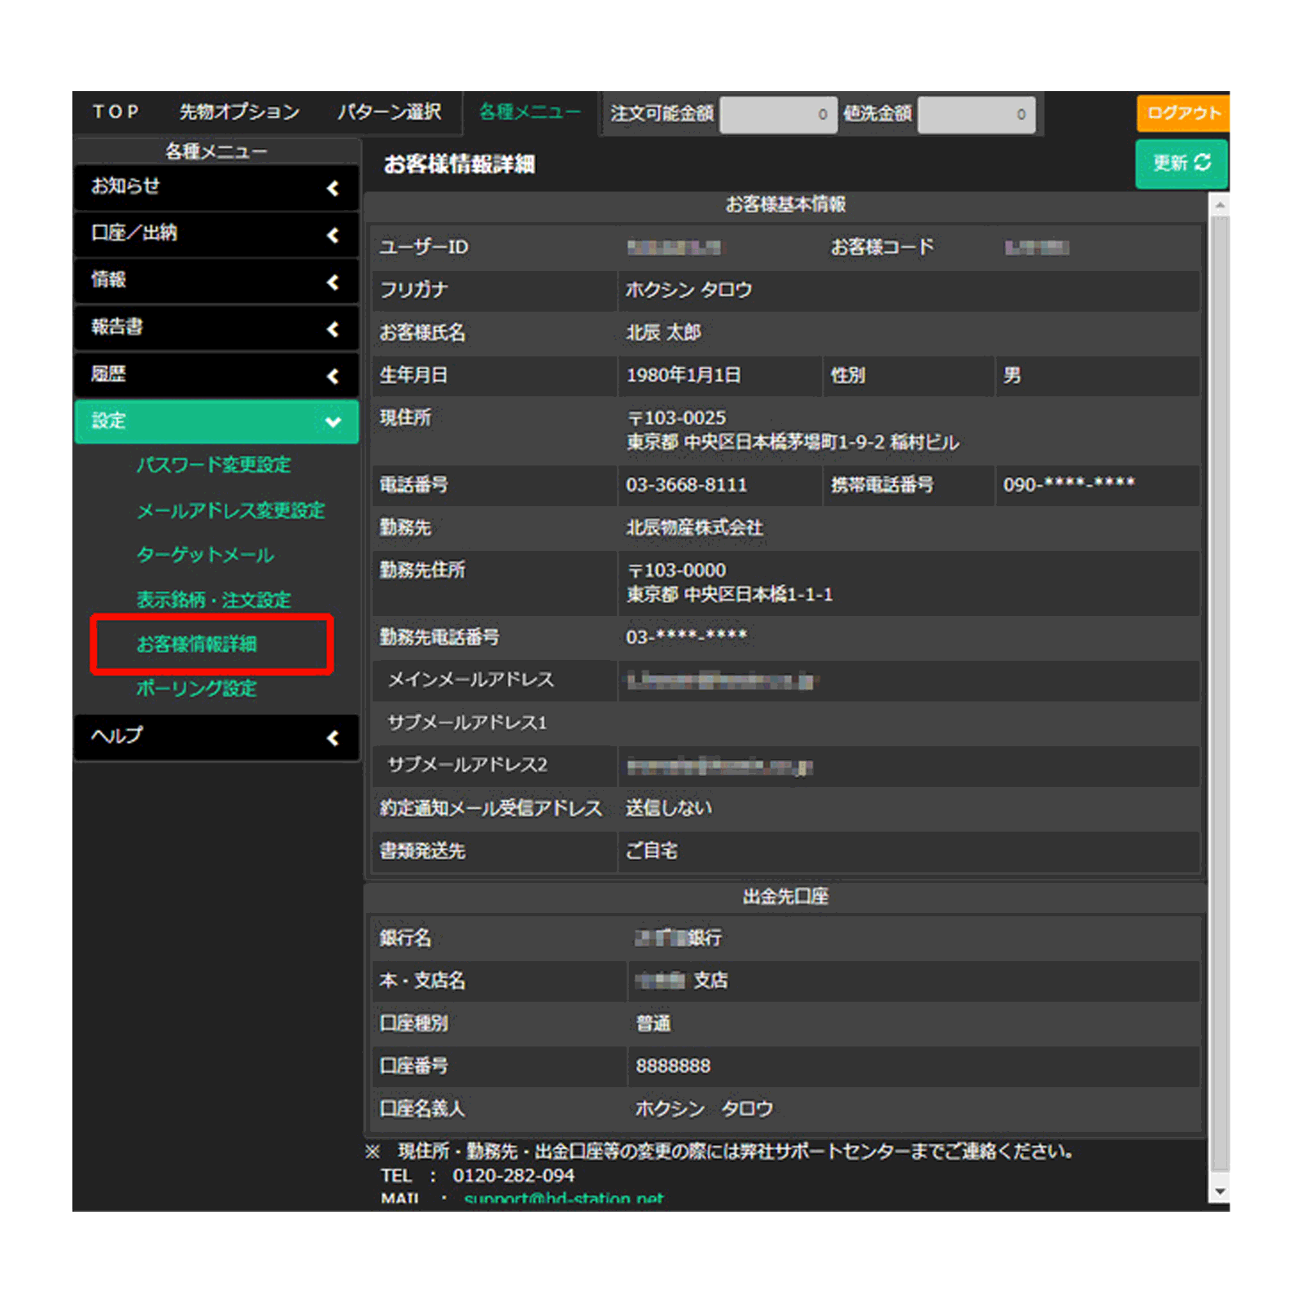Open パスワード変更設定 link
The image size is (1302, 1302).
point(213,465)
